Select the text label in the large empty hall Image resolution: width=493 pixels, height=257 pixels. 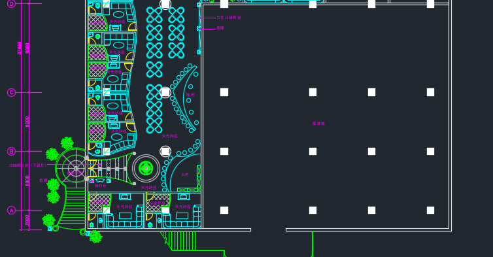click(x=318, y=124)
